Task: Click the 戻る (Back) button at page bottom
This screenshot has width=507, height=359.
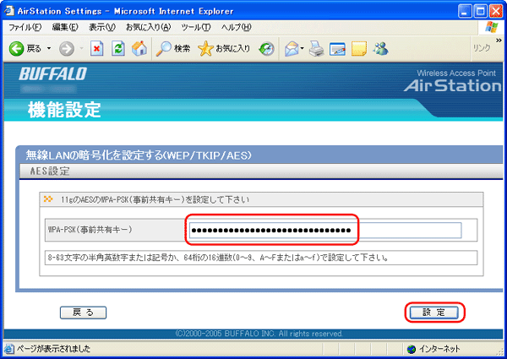Action: coord(83,313)
